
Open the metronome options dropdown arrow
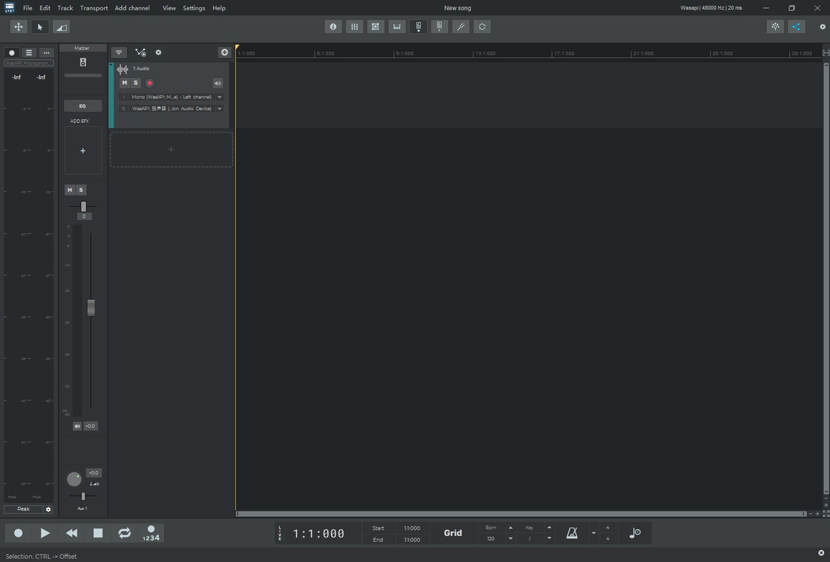point(594,533)
